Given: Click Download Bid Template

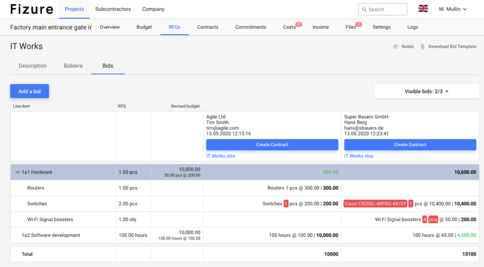Looking at the screenshot, I should pos(452,47).
